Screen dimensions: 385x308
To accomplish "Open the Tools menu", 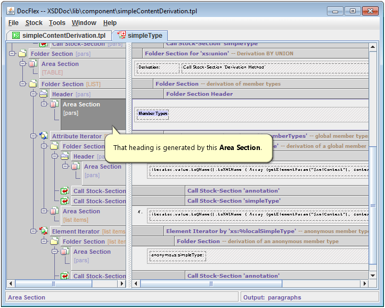I will (57, 23).
